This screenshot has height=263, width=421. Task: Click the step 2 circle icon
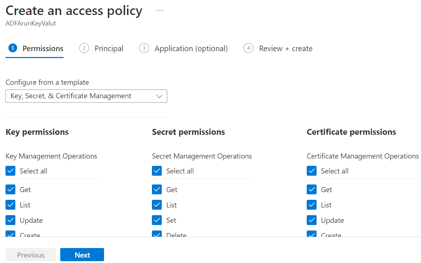84,48
